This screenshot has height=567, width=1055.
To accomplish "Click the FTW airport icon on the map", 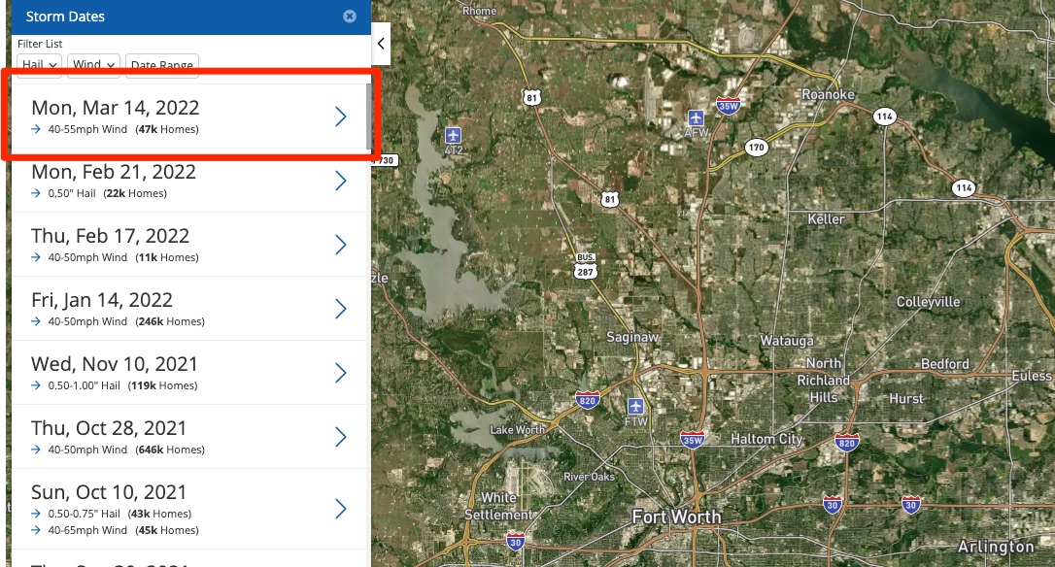I will pyautogui.click(x=635, y=405).
